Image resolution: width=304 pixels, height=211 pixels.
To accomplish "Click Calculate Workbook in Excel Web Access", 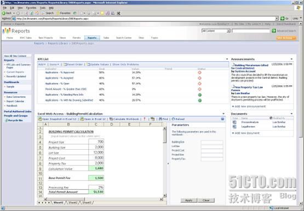I will pyautogui.click(x=124, y=119).
